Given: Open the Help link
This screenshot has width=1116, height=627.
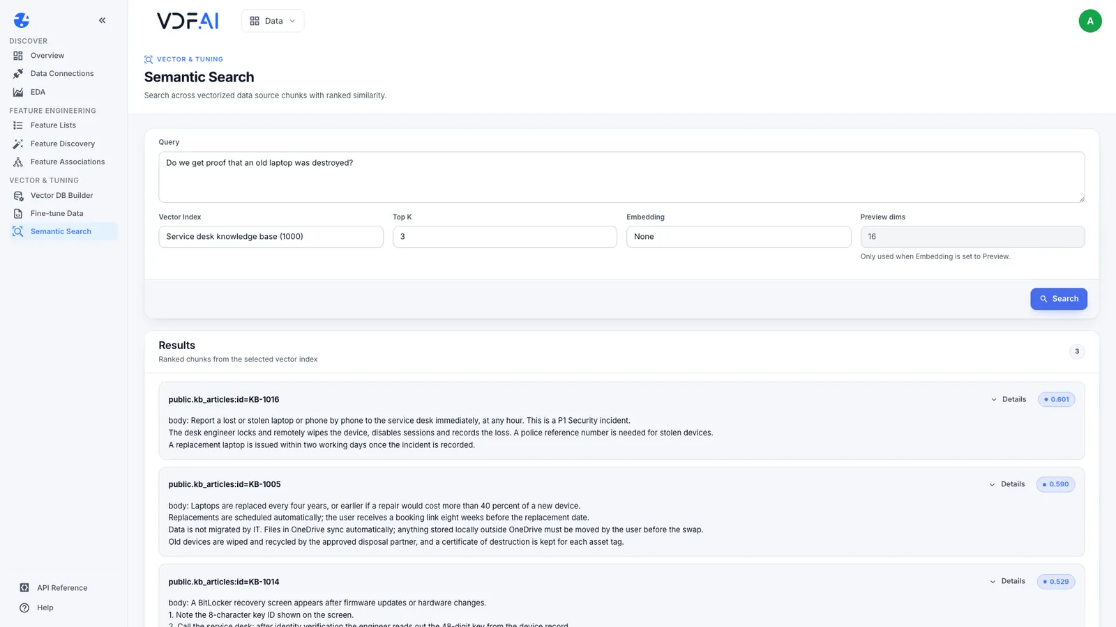Looking at the screenshot, I should (45, 607).
